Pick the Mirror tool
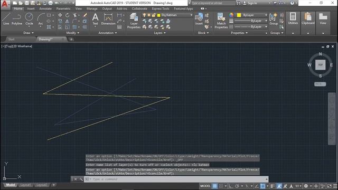Image resolution: width=338 pixels, height=190 pixels. coord(67,21)
